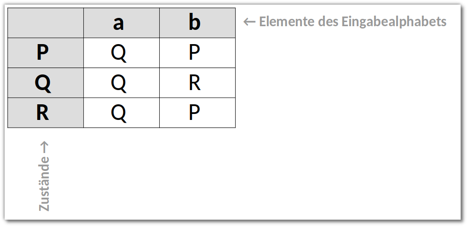Click the word 'Eingabealphabets'

[394, 22]
